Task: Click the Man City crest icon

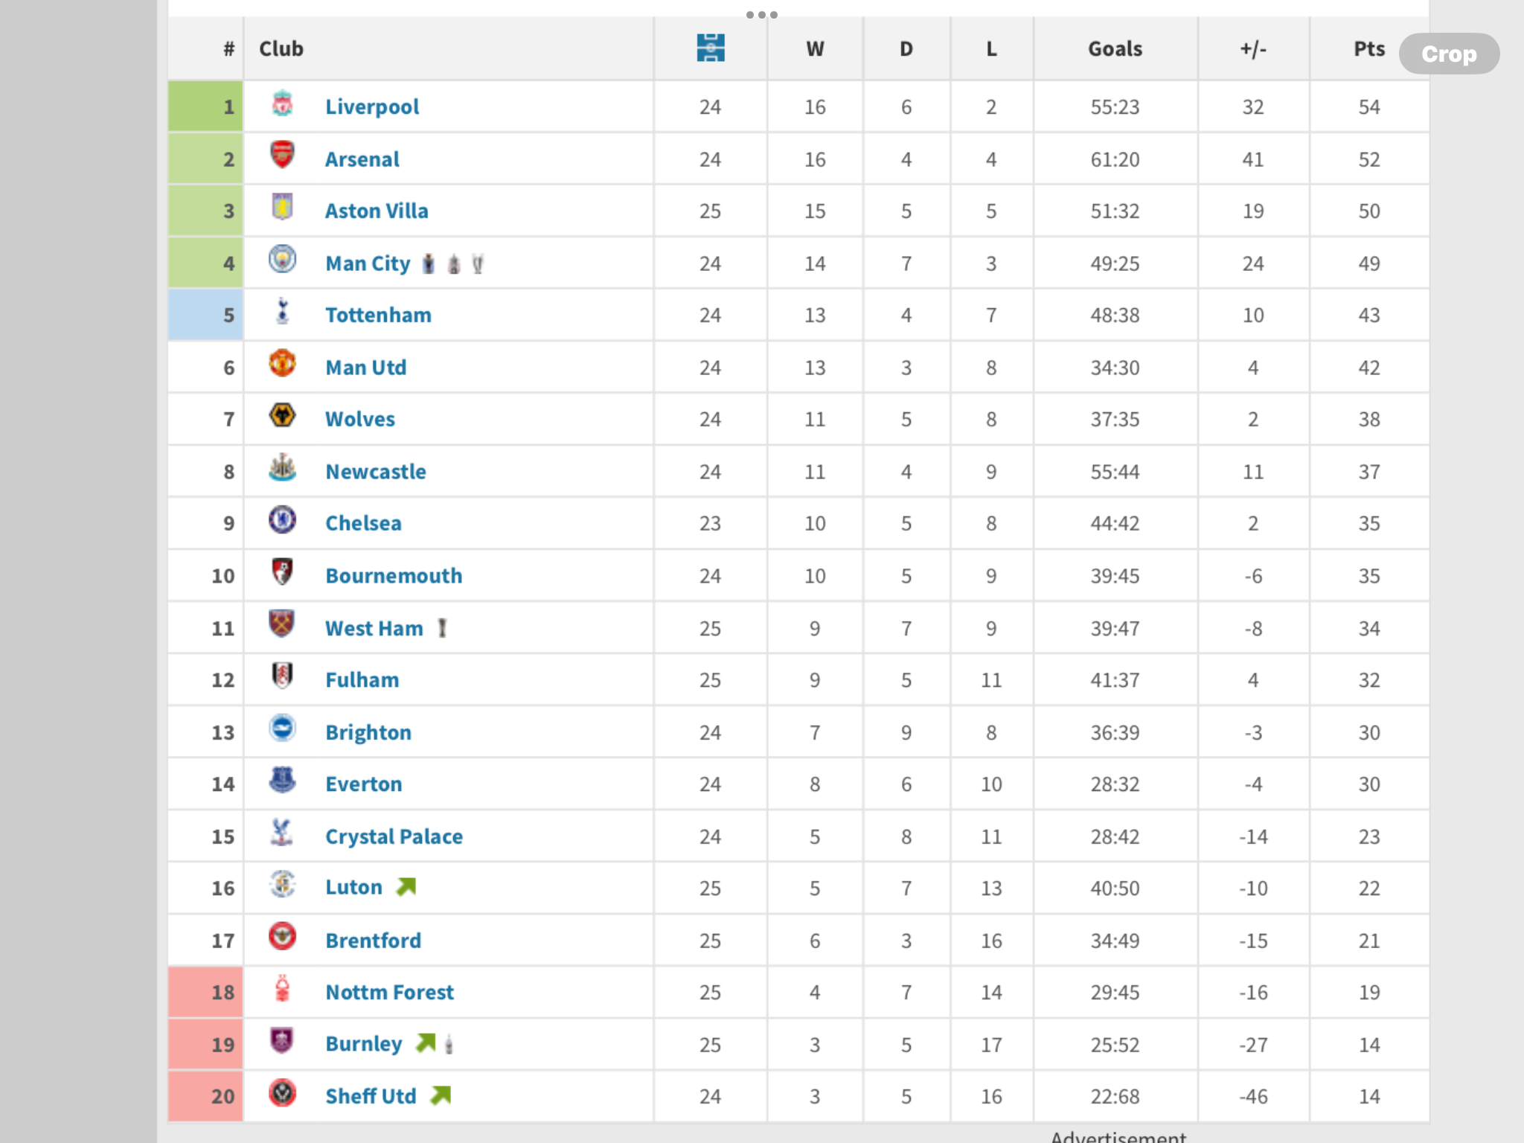Action: [x=282, y=260]
